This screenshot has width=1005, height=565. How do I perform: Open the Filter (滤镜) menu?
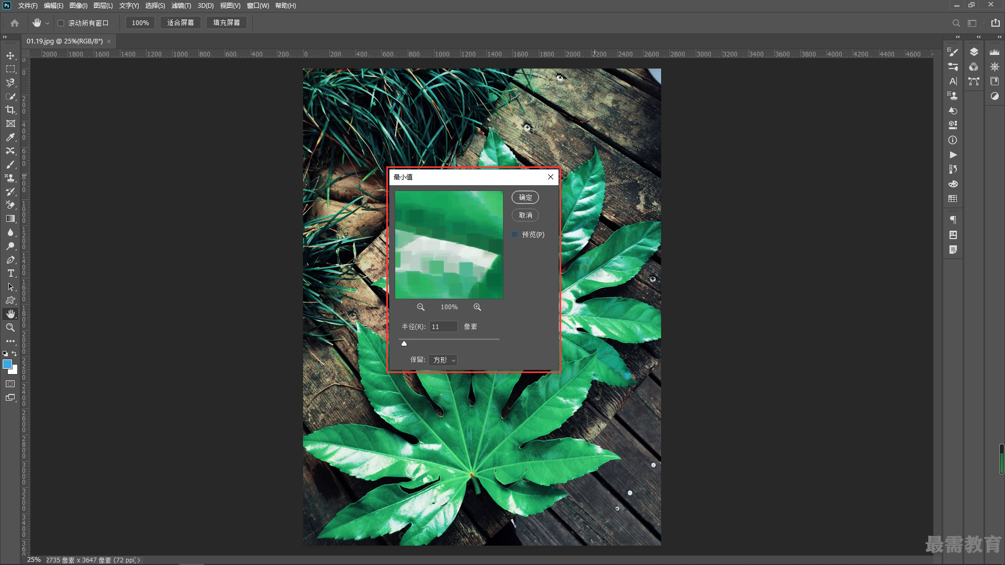(x=181, y=5)
